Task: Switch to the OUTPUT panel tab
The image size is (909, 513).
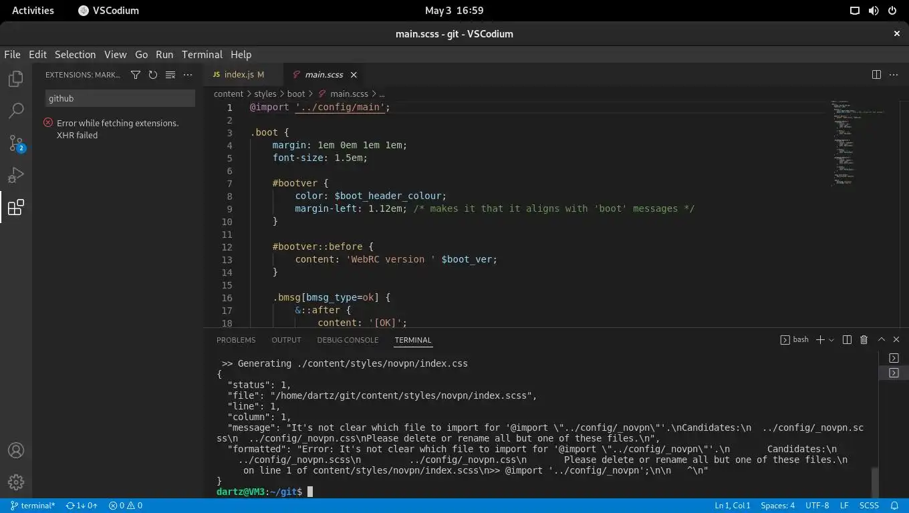Action: (286, 340)
